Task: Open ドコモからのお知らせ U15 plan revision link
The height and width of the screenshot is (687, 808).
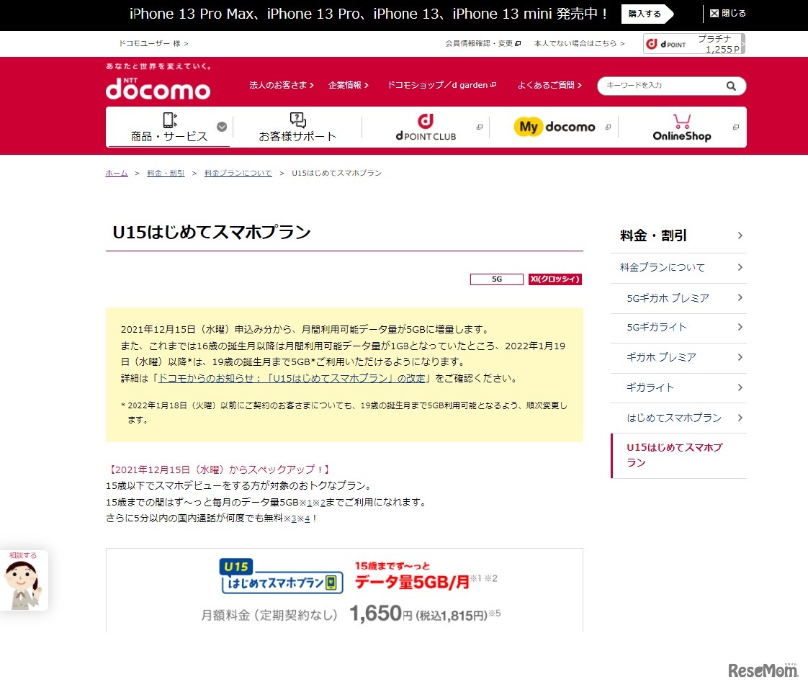Action: click(292, 378)
